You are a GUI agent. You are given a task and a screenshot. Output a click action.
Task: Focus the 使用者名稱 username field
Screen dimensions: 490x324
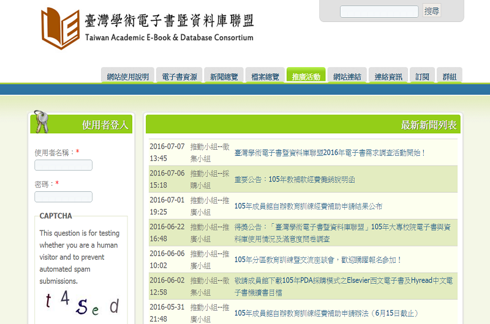(63, 165)
